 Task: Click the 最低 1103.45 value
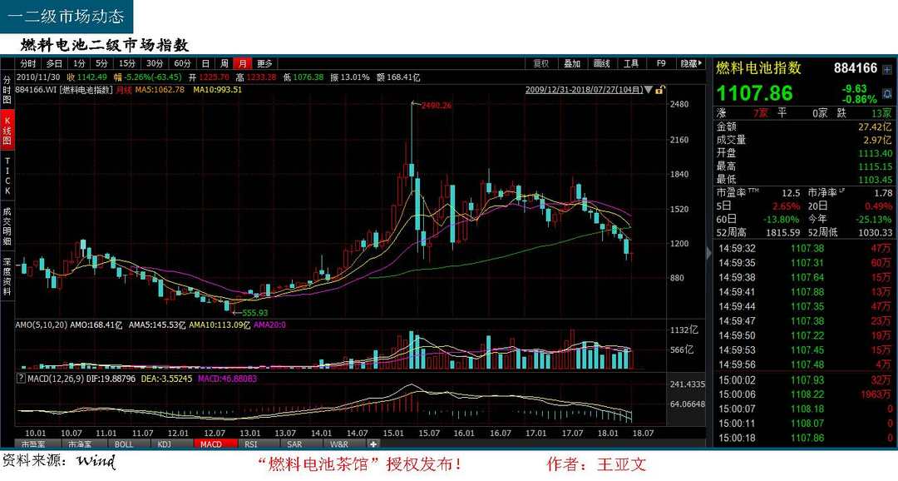pos(875,180)
